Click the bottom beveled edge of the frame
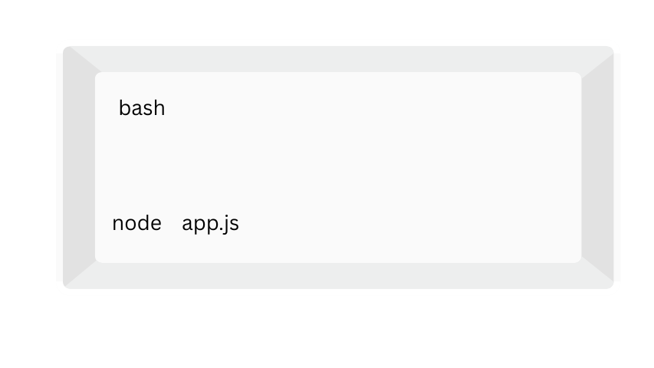Screen dimensions: 654x368 pos(337,276)
